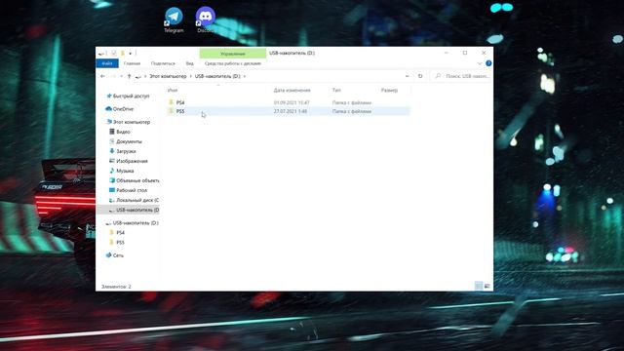624x351 pixels.
Task: Open Средства работы с дисками tab
Action: point(233,63)
